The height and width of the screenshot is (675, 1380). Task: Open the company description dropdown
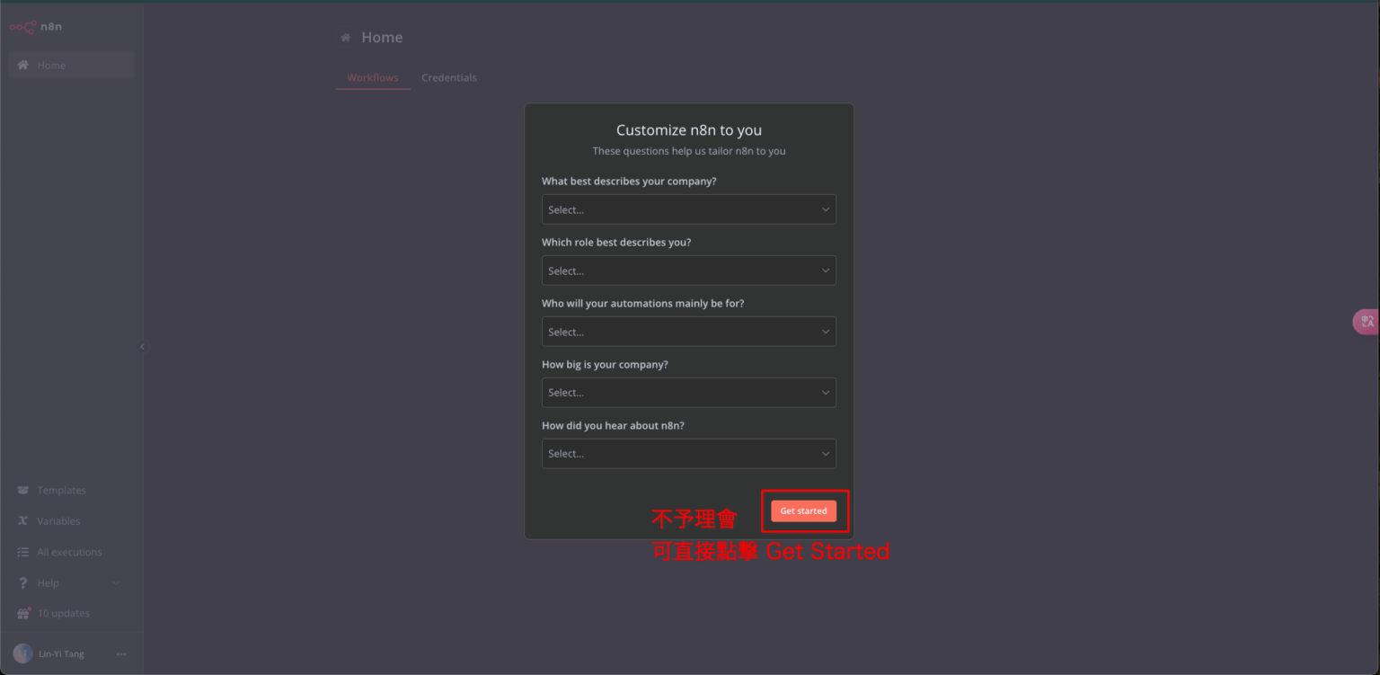tap(689, 209)
